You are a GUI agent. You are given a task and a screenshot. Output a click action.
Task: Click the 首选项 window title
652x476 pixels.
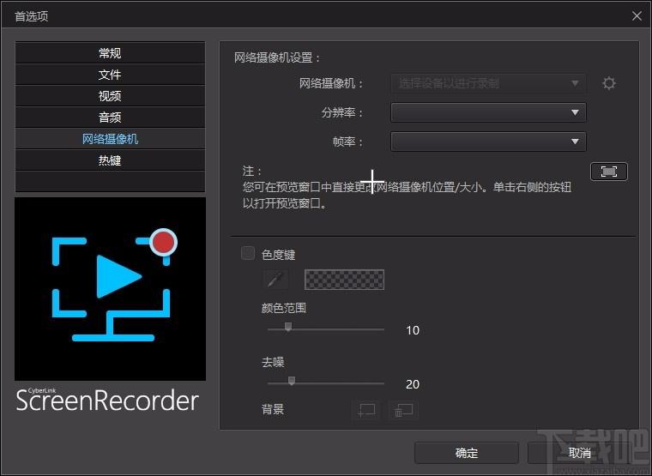coord(32,16)
